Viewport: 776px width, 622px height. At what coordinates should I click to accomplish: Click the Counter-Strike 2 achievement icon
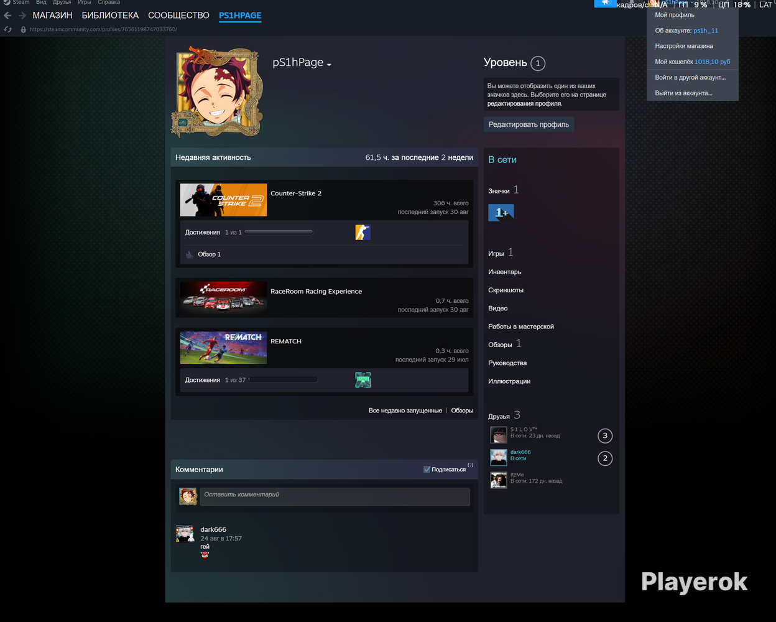(363, 232)
